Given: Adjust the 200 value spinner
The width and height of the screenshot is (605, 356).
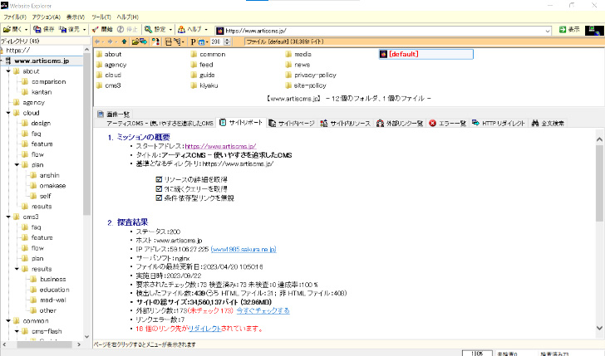Looking at the screenshot, I should point(227,41).
